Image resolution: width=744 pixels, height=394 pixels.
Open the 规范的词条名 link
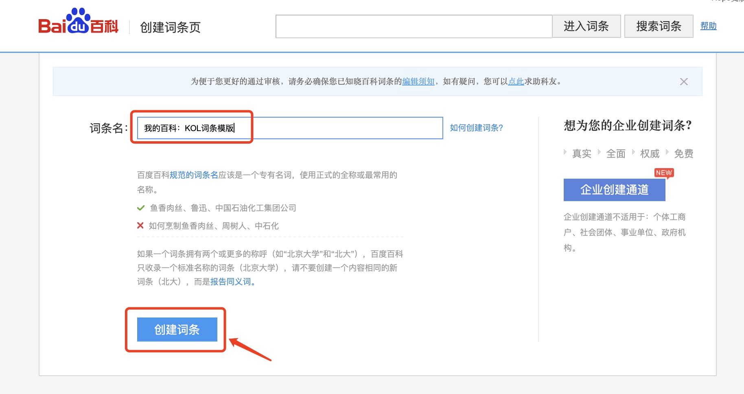[x=194, y=175]
